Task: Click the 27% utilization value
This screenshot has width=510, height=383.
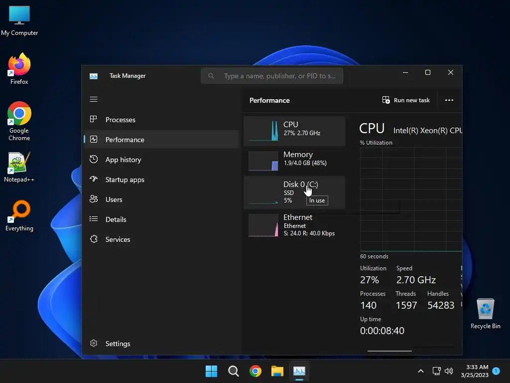Action: point(370,280)
